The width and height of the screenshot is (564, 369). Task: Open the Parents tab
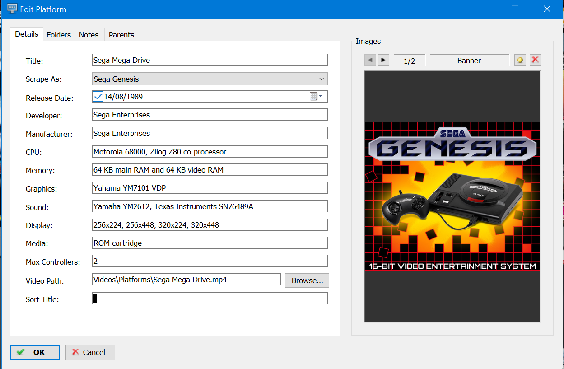[x=121, y=35]
